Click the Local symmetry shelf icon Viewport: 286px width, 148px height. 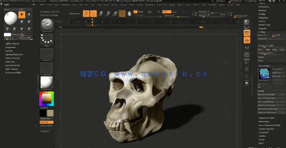pos(247,47)
